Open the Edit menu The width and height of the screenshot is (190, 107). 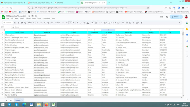tap(12, 18)
